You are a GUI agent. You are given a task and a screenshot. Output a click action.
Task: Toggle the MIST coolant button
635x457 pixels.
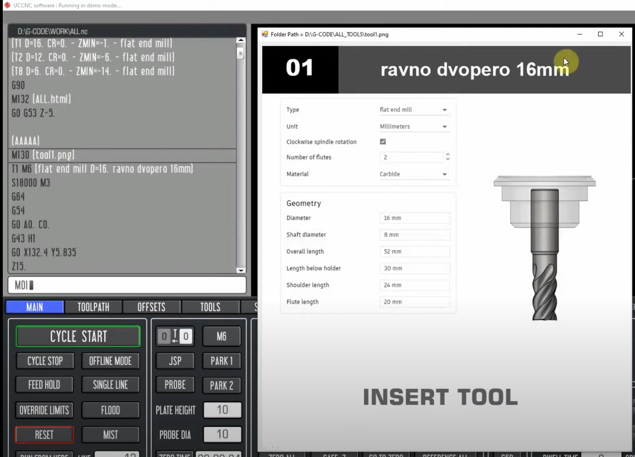point(110,435)
